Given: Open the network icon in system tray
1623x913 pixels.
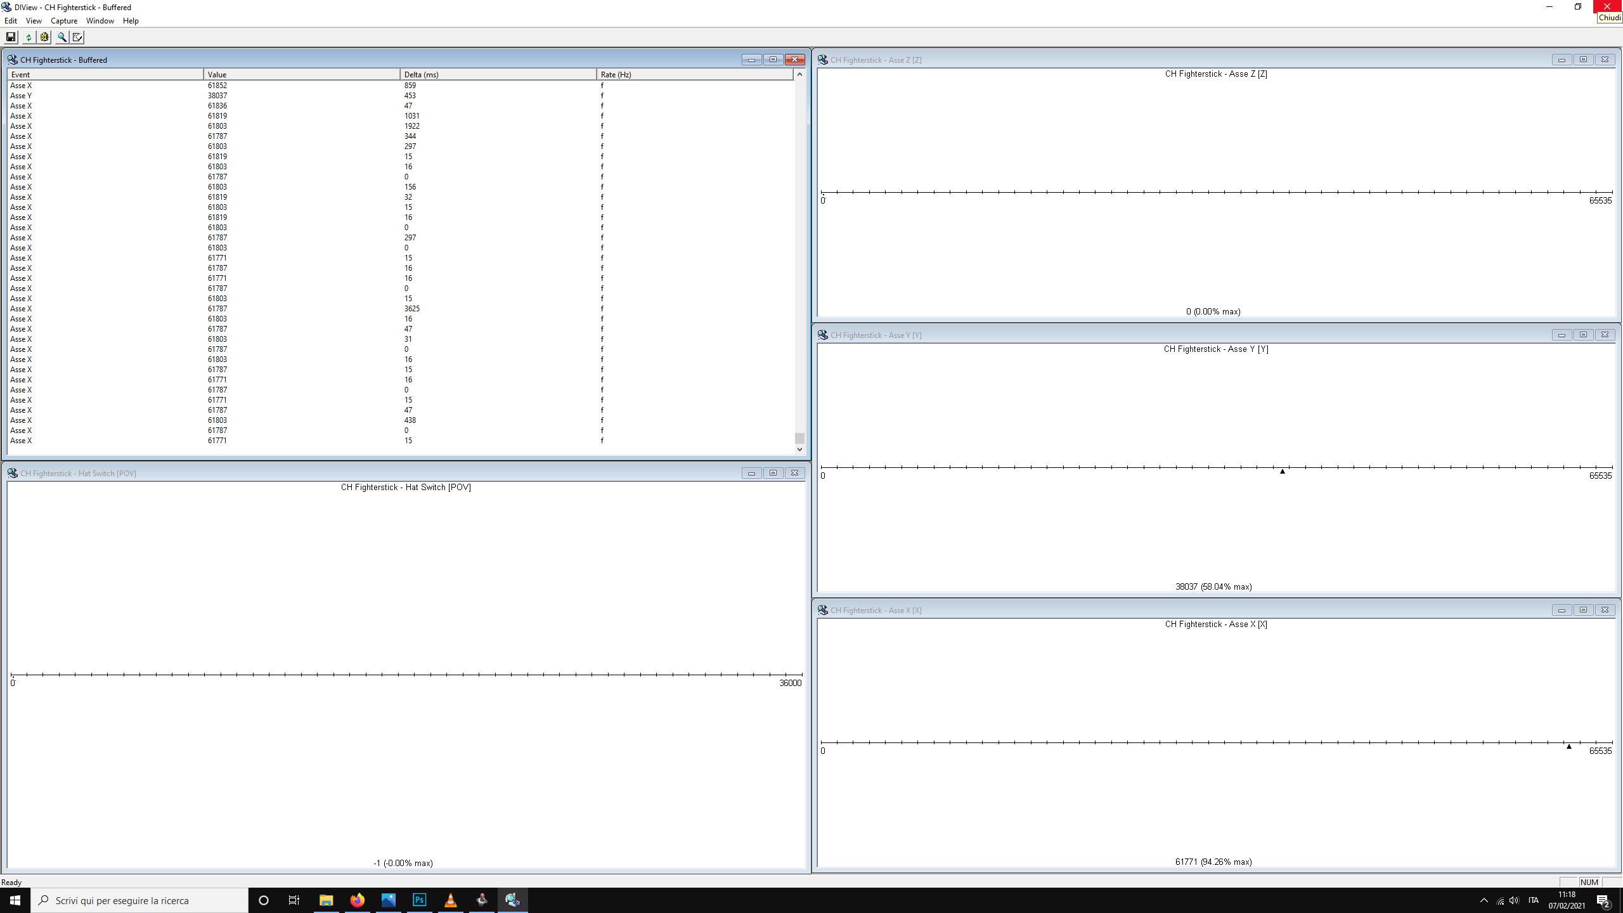Looking at the screenshot, I should pos(1499,900).
